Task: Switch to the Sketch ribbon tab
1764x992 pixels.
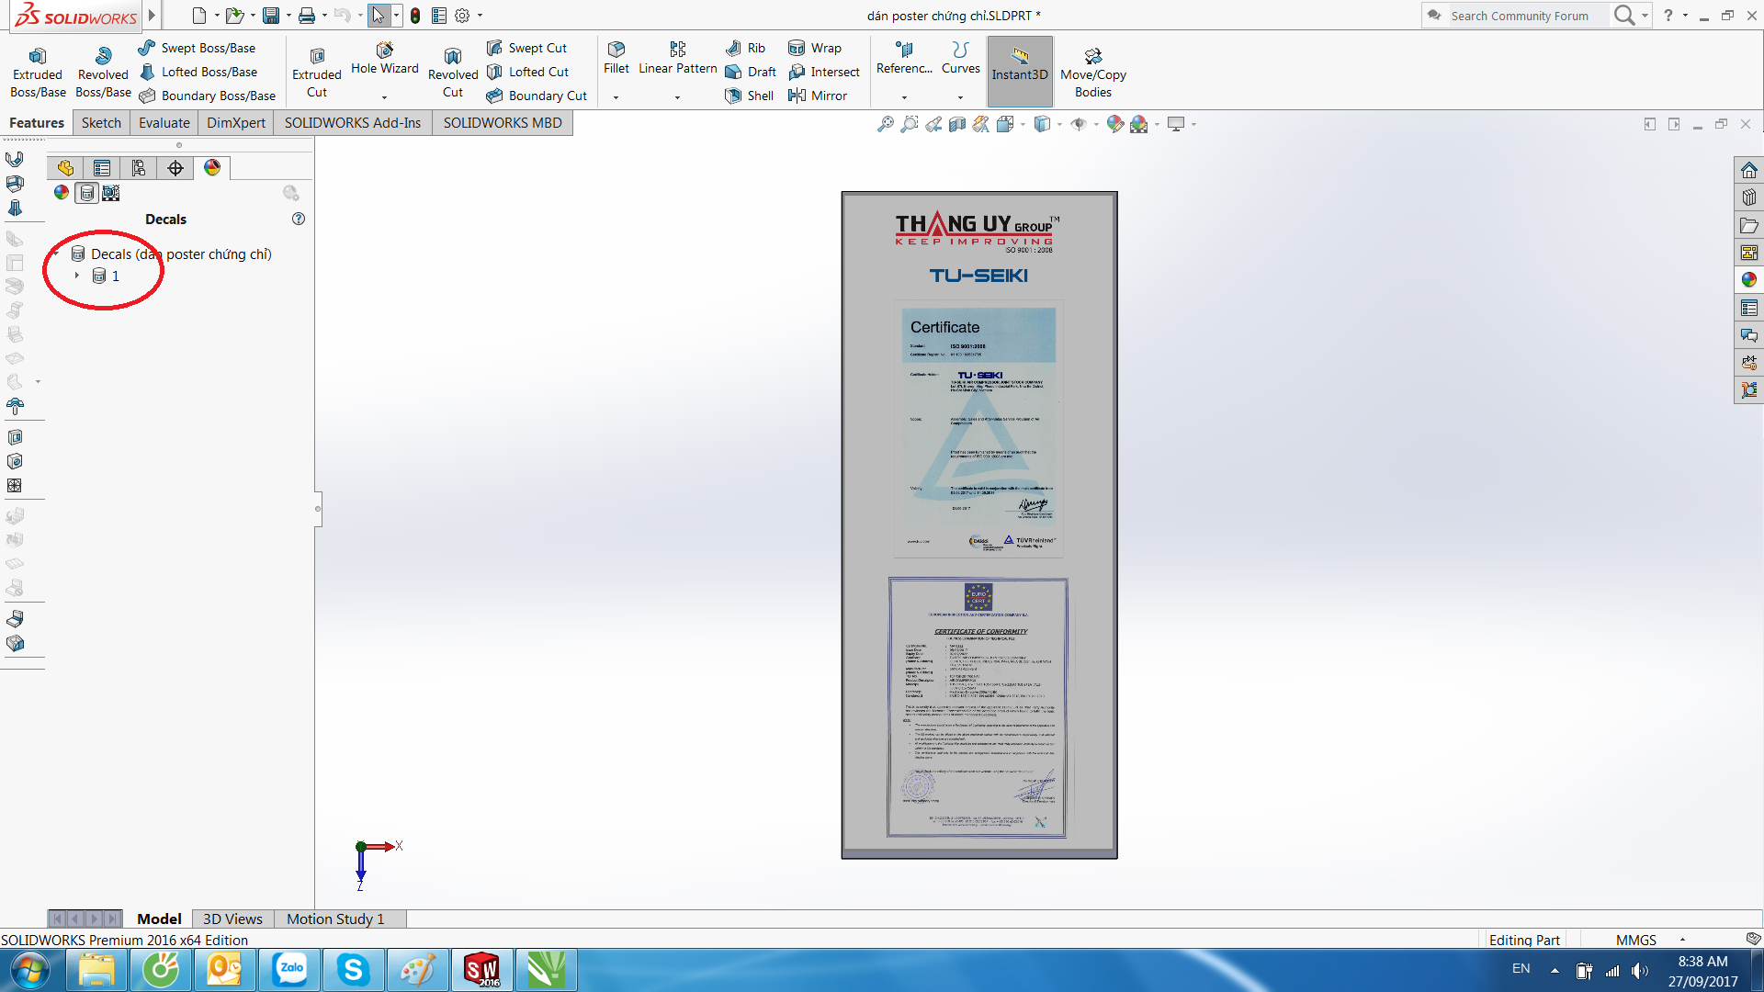Action: (101, 123)
